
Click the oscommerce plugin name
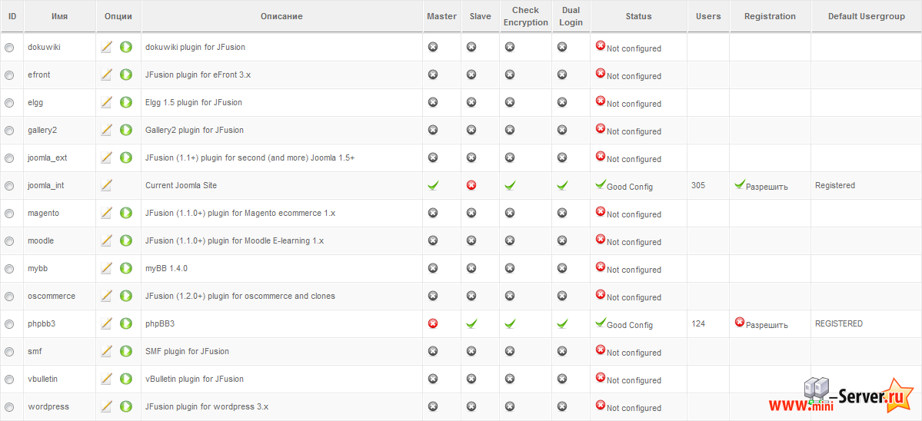[x=52, y=296]
